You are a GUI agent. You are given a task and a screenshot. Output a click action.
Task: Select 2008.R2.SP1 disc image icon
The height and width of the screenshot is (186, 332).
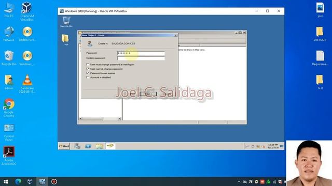point(27,34)
